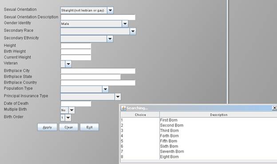
Task: Open the Birth Order dropdown arrow
Action: coord(68,118)
